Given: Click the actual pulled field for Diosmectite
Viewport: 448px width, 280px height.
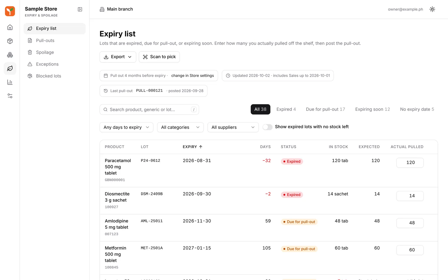Looking at the screenshot, I should [x=410, y=196].
